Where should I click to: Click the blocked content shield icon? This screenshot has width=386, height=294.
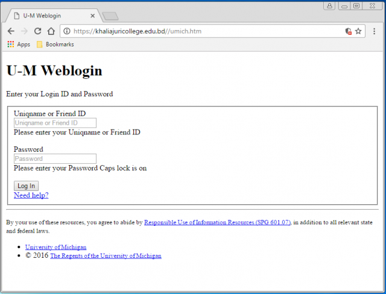tap(348, 31)
